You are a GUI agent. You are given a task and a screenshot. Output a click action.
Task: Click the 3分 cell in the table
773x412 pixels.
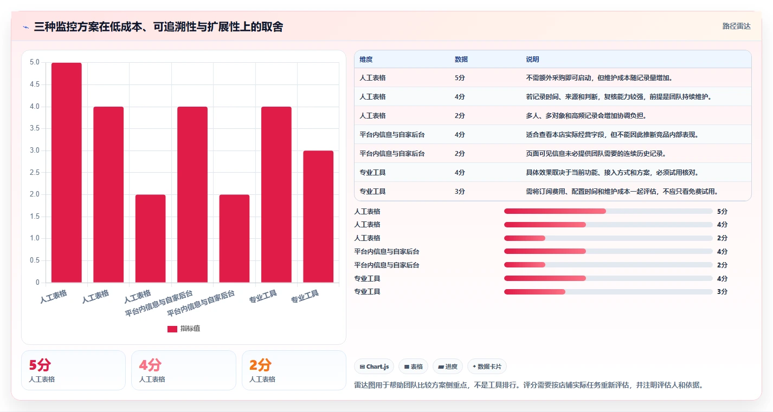pyautogui.click(x=460, y=192)
